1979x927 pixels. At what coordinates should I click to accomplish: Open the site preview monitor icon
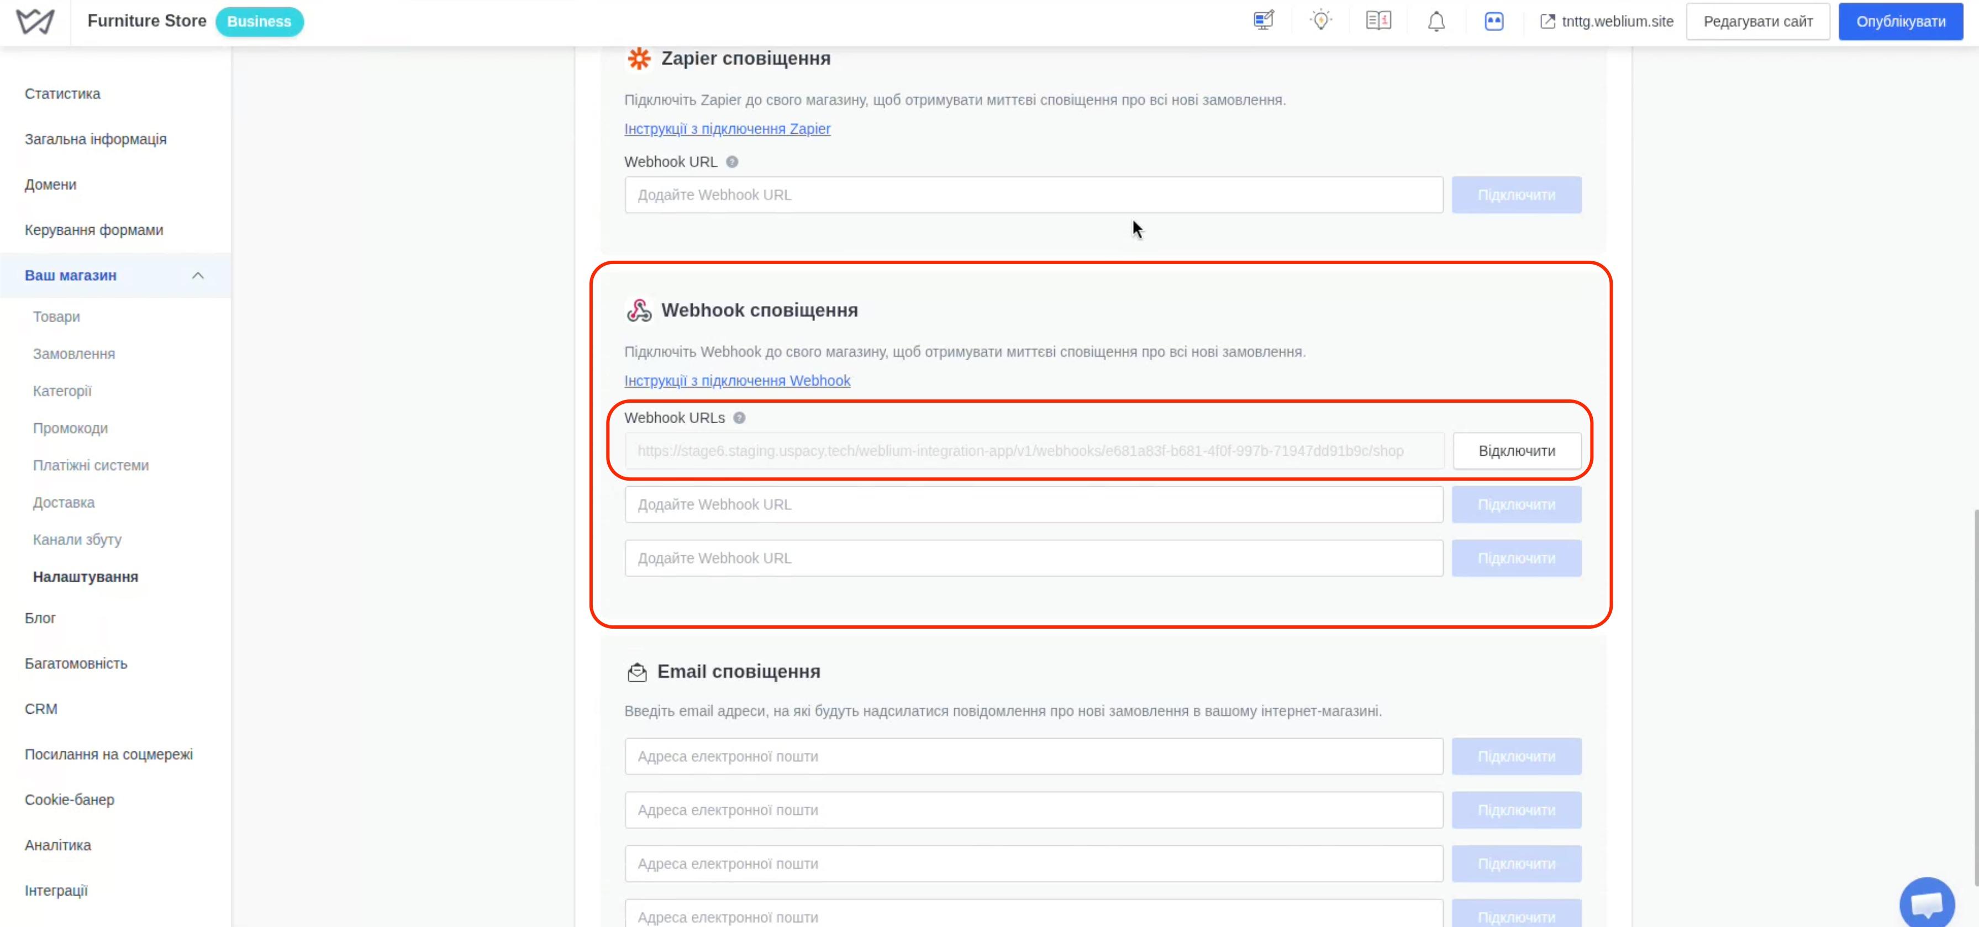1264,21
